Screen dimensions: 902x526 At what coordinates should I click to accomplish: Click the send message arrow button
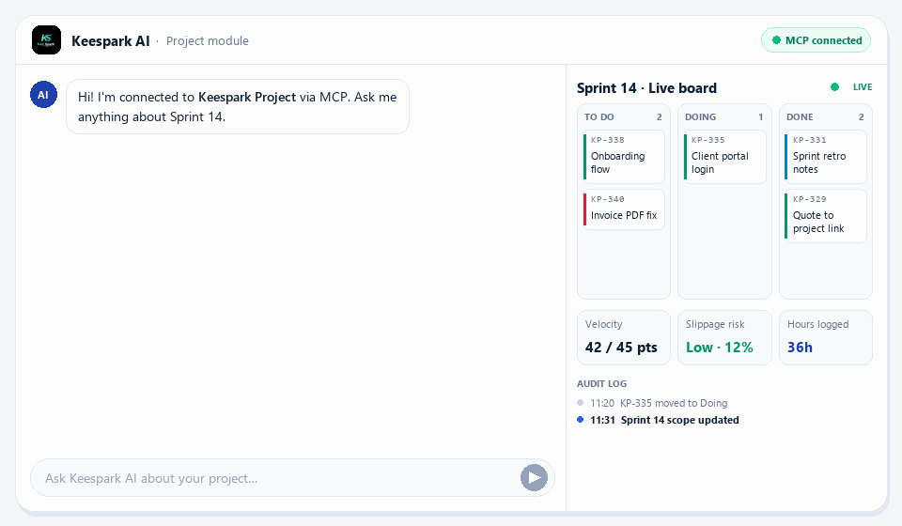(534, 478)
